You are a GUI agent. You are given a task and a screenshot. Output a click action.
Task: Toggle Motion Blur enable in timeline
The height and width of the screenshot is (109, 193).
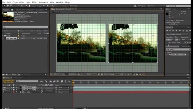pyautogui.click(x=58, y=81)
